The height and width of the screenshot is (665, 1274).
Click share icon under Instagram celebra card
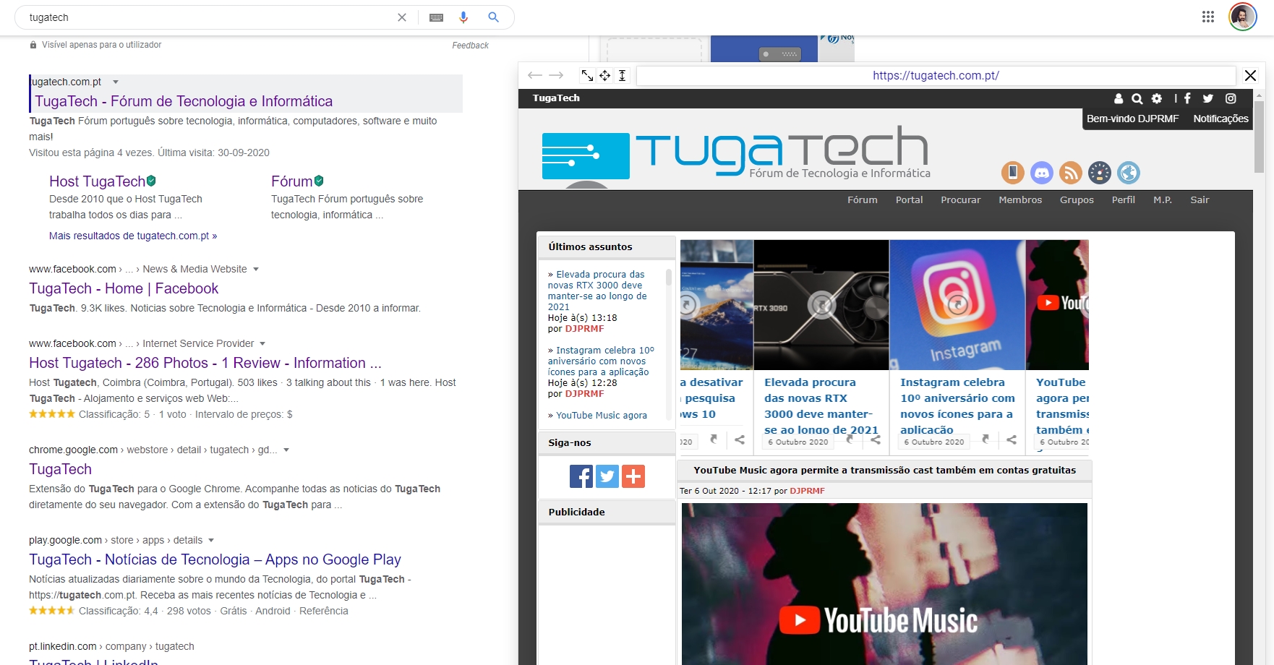point(1012,439)
